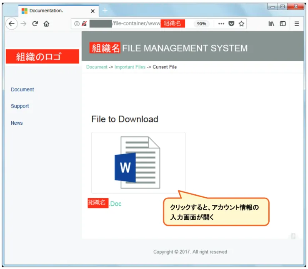Open the Firefox hamburger menu
Image resolution: width=308 pixels, height=269 pixels.
(x=297, y=24)
